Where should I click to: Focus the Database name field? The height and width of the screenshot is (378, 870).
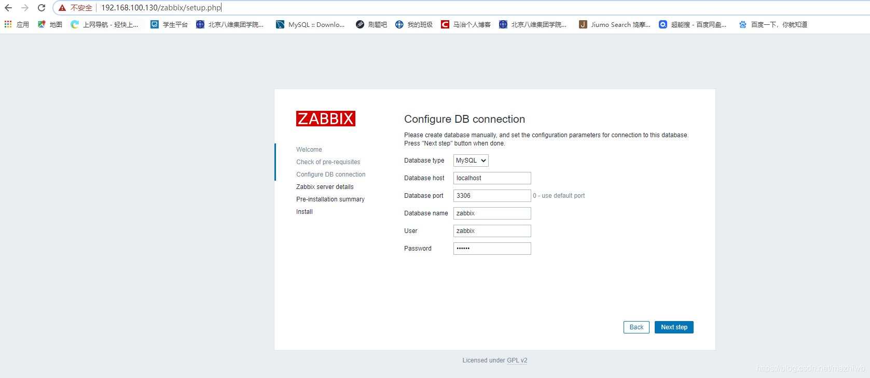click(x=492, y=213)
